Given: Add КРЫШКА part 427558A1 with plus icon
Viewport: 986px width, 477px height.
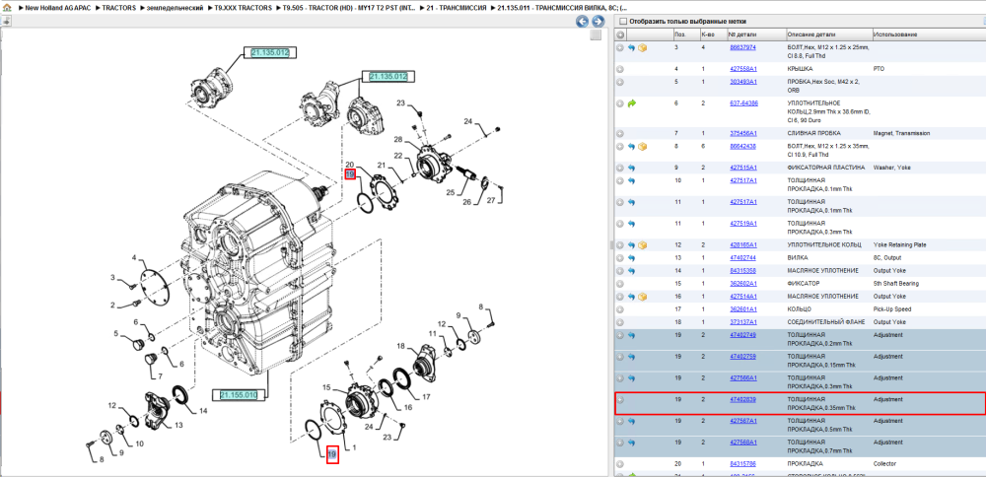Looking at the screenshot, I should 620,69.
